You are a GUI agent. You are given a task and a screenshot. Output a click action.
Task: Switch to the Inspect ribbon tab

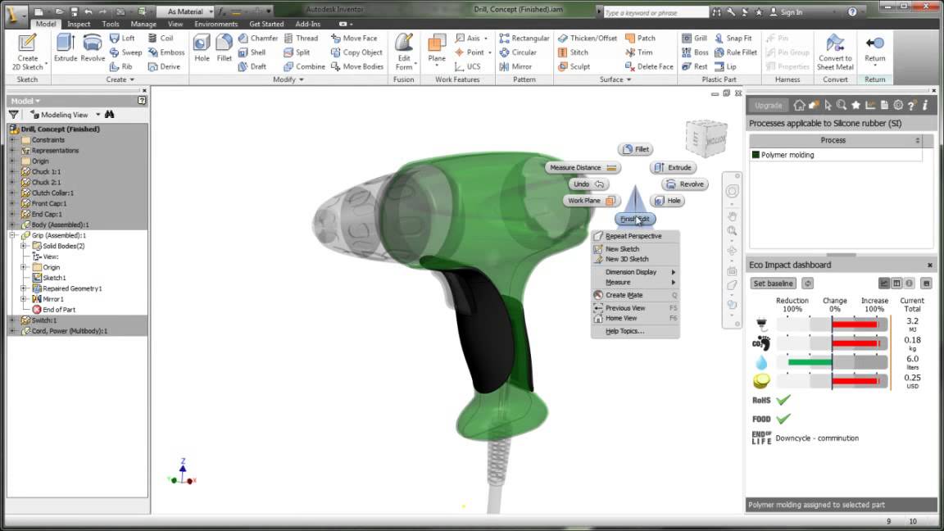[79, 24]
